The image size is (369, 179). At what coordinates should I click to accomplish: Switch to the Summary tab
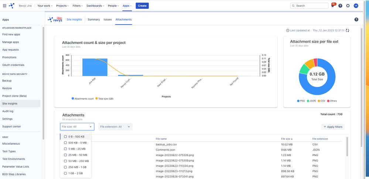(x=94, y=20)
